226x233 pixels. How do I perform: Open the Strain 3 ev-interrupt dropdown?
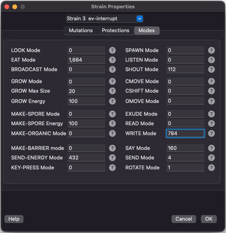point(105,19)
